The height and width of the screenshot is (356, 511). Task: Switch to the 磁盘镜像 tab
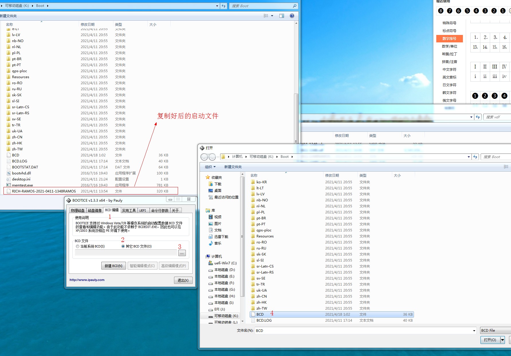pyautogui.click(x=95, y=211)
